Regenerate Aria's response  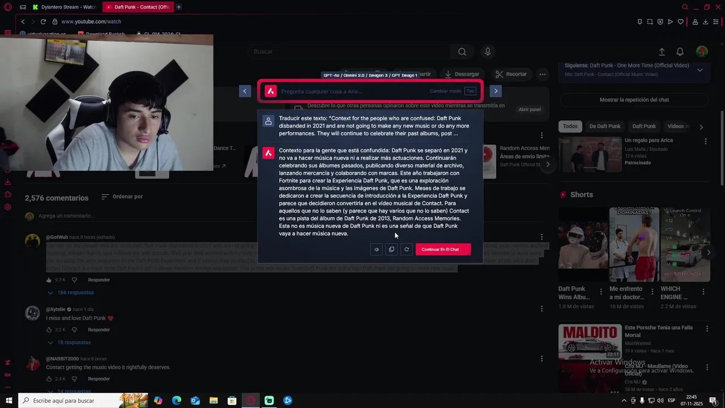(406, 249)
